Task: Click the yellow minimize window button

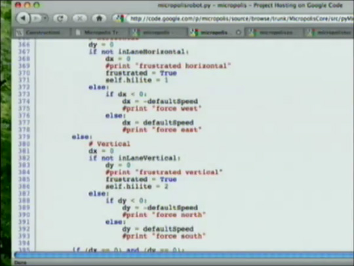Action: click(28, 5)
